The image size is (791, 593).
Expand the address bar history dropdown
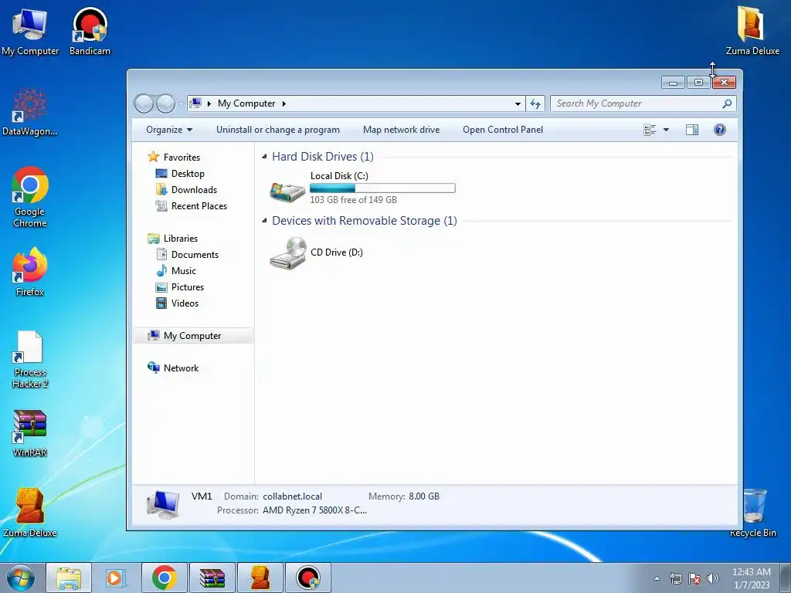pos(518,103)
